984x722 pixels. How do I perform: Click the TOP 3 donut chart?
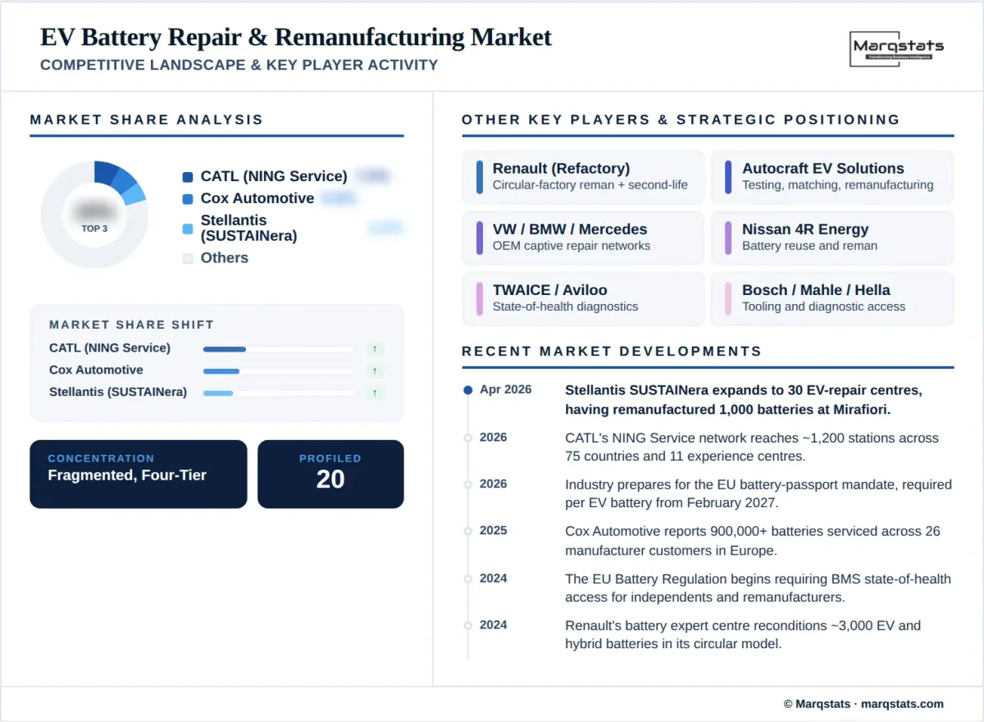click(94, 215)
